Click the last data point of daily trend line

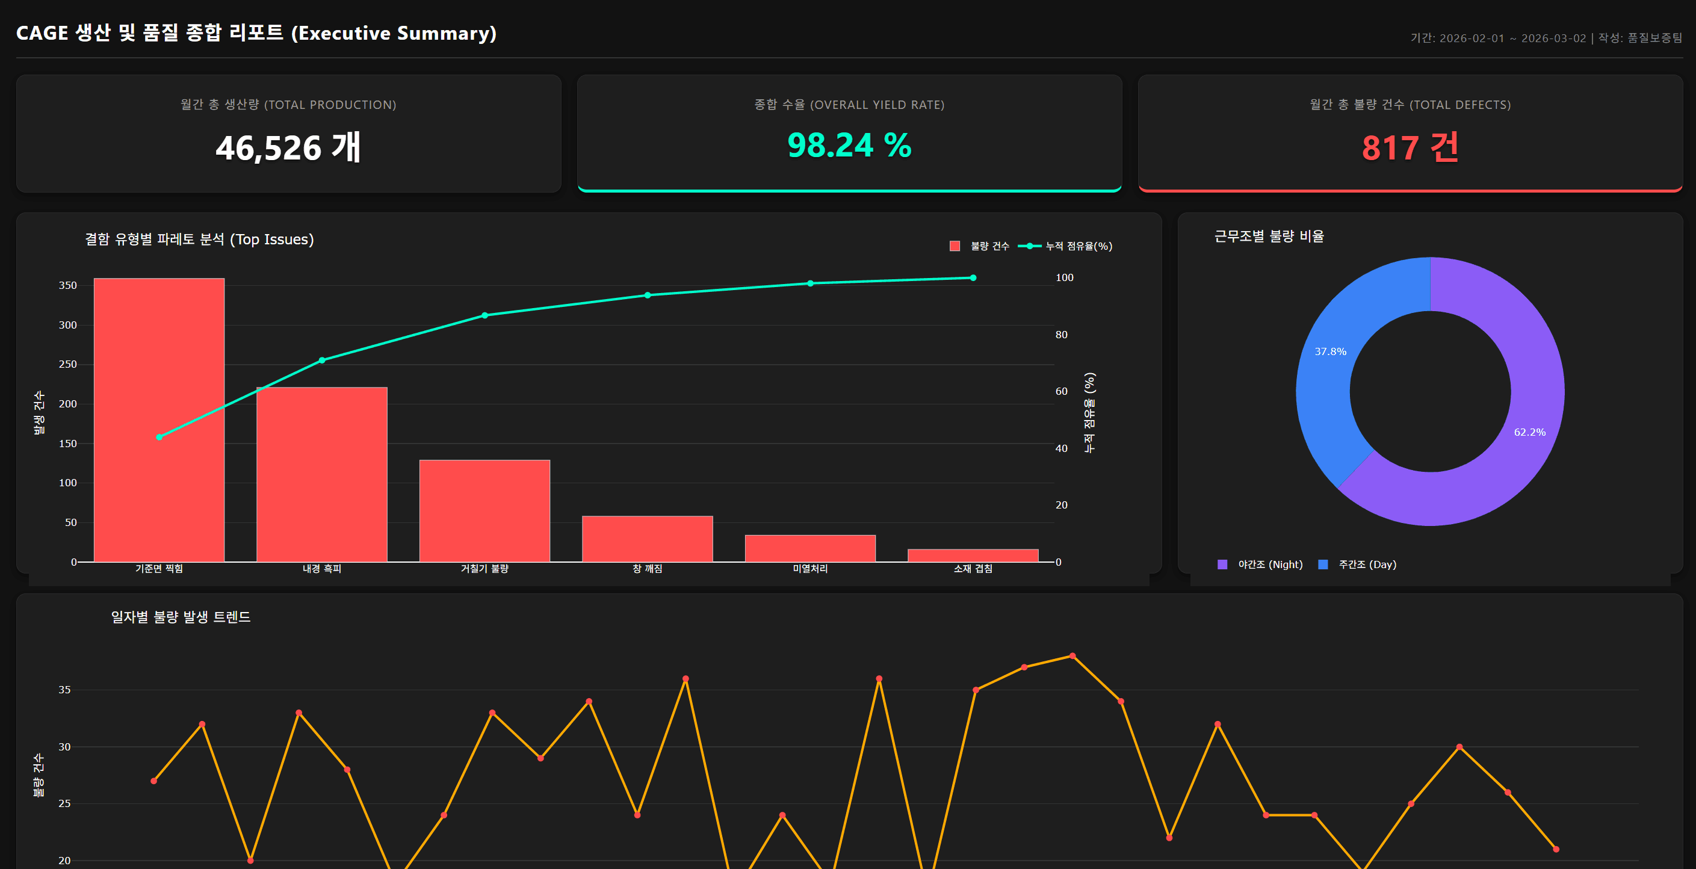(1556, 849)
